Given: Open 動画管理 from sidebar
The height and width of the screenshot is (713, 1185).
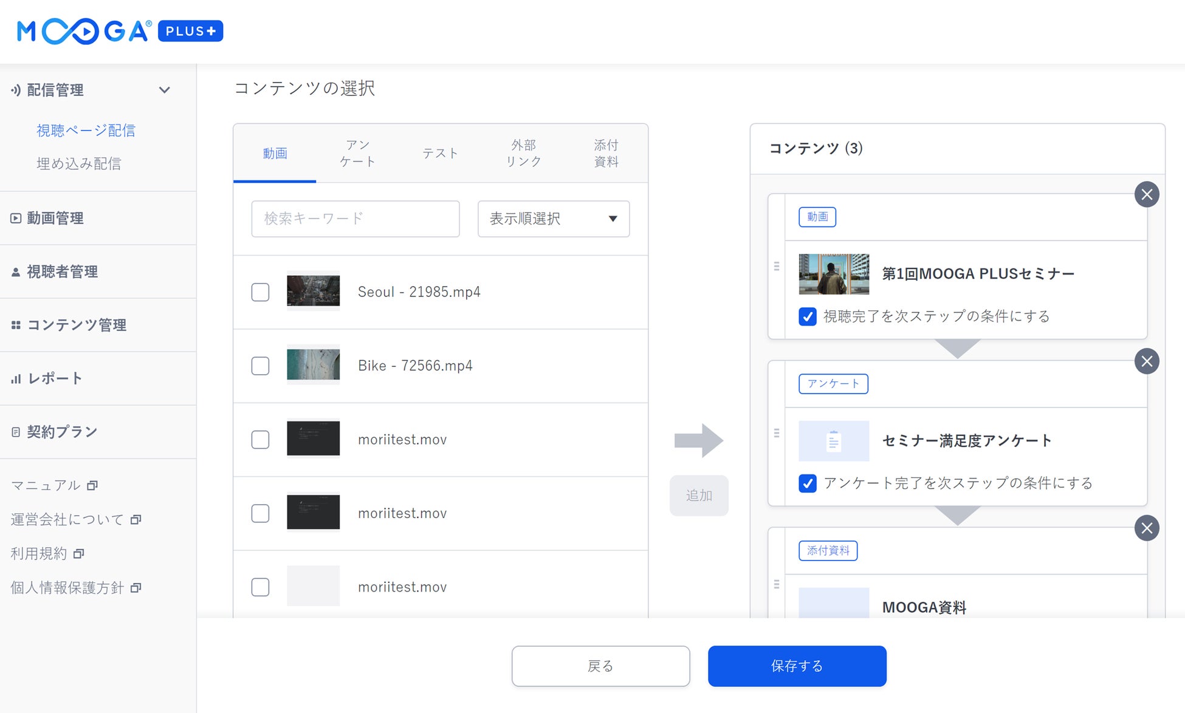Looking at the screenshot, I should point(55,218).
